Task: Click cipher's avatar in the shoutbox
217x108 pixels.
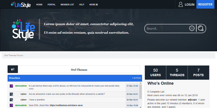Action: point(11,94)
